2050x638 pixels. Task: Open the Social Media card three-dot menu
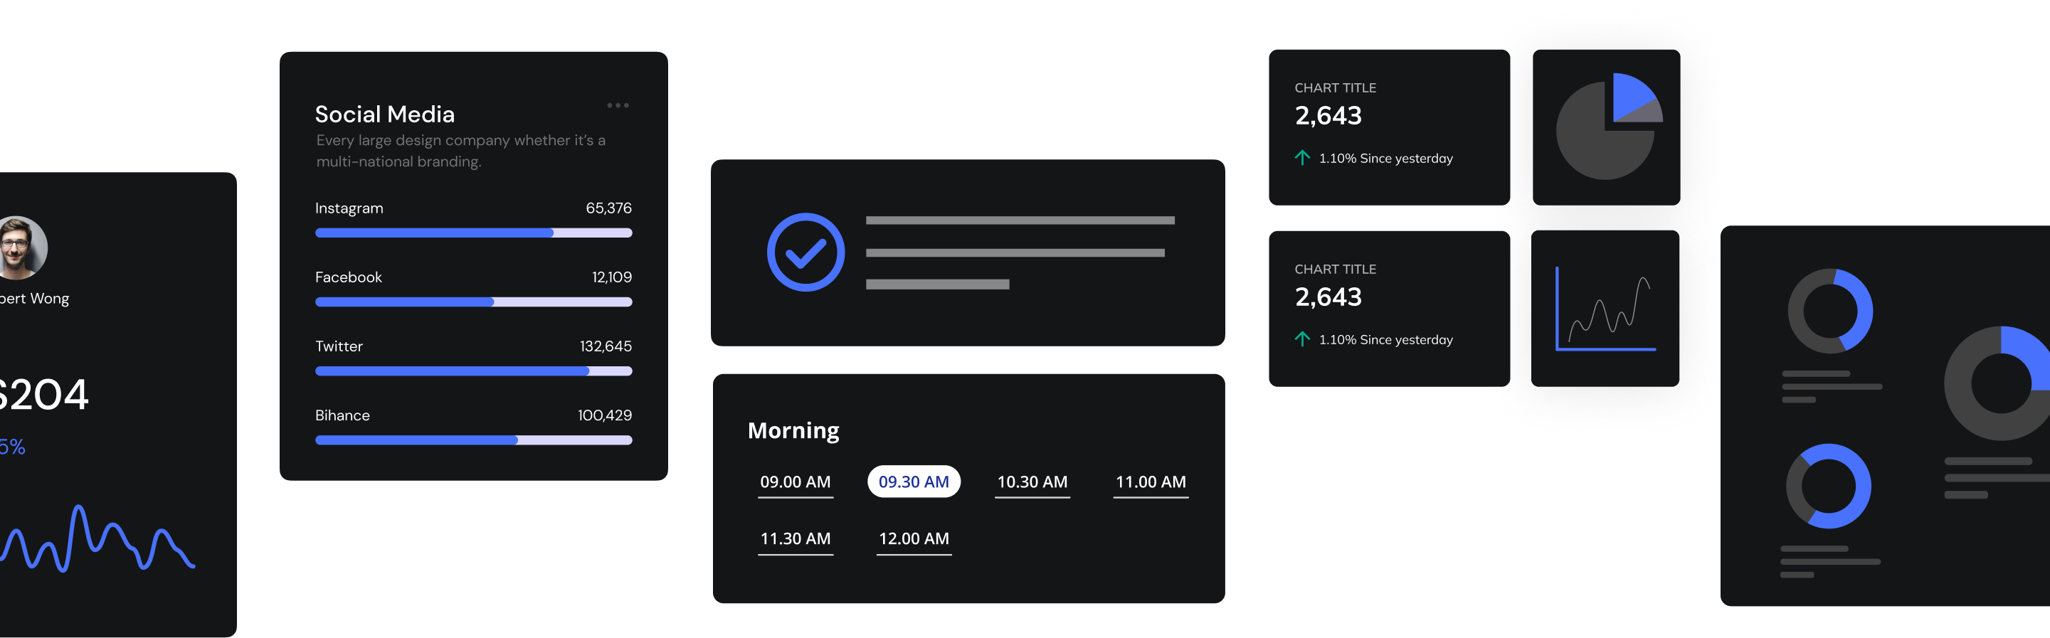pos(618,105)
